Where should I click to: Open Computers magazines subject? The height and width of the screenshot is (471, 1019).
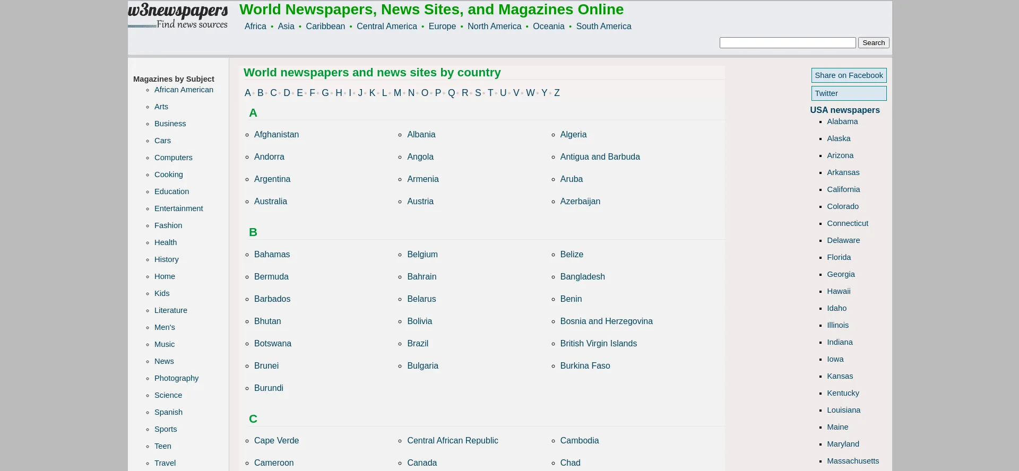coord(174,158)
